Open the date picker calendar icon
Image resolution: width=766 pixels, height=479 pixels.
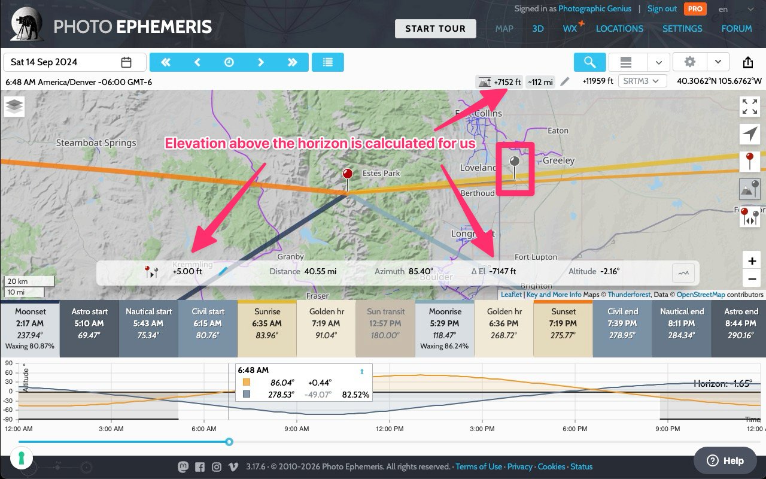point(126,62)
